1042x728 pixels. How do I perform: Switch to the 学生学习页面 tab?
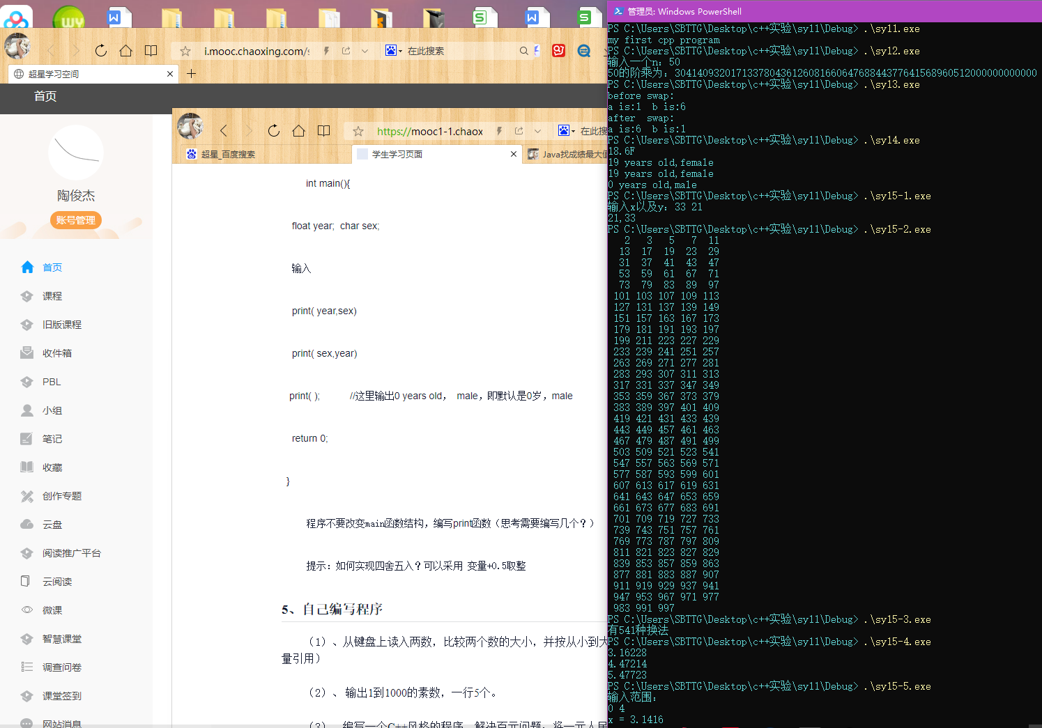(x=397, y=154)
